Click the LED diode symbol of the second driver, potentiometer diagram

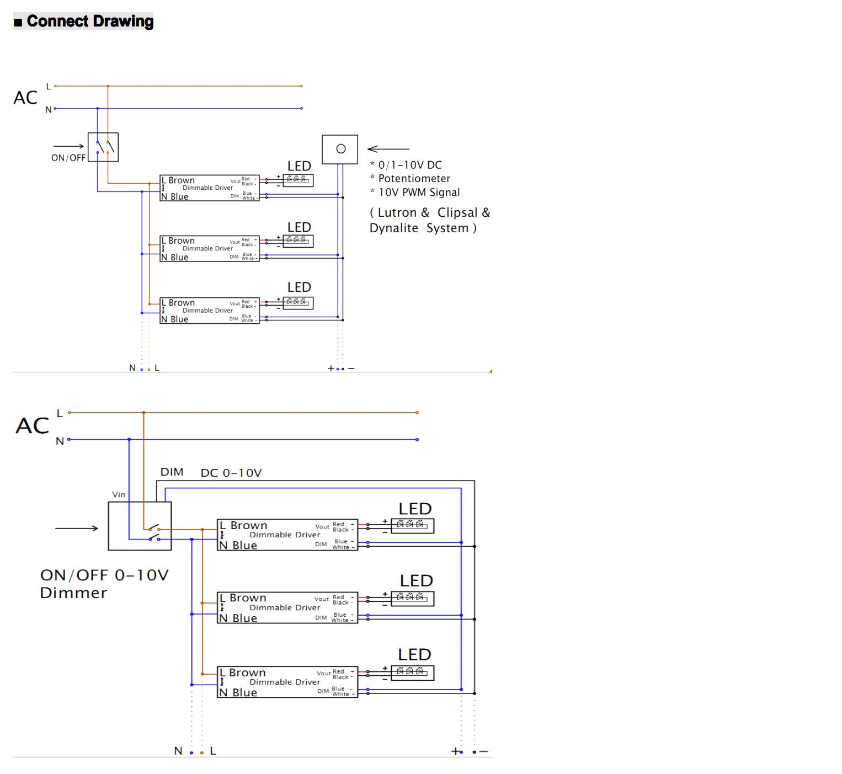(x=298, y=241)
